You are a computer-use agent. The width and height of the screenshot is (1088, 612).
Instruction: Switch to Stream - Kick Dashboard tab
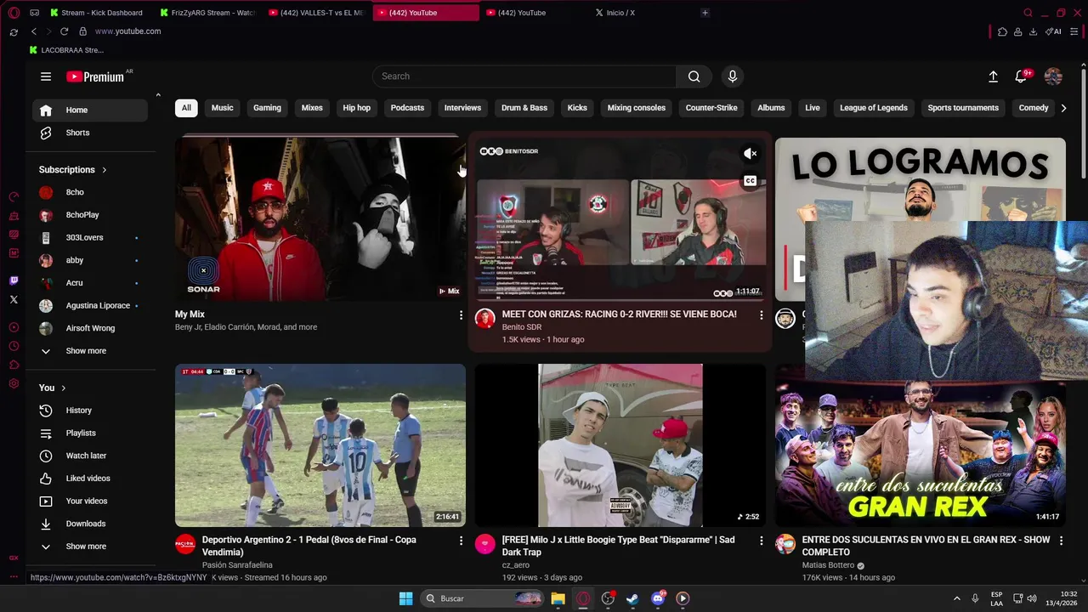[97, 13]
